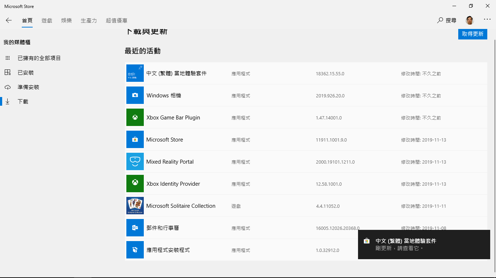Open the three-dots more menu
The height and width of the screenshot is (278, 496).
(x=487, y=19)
